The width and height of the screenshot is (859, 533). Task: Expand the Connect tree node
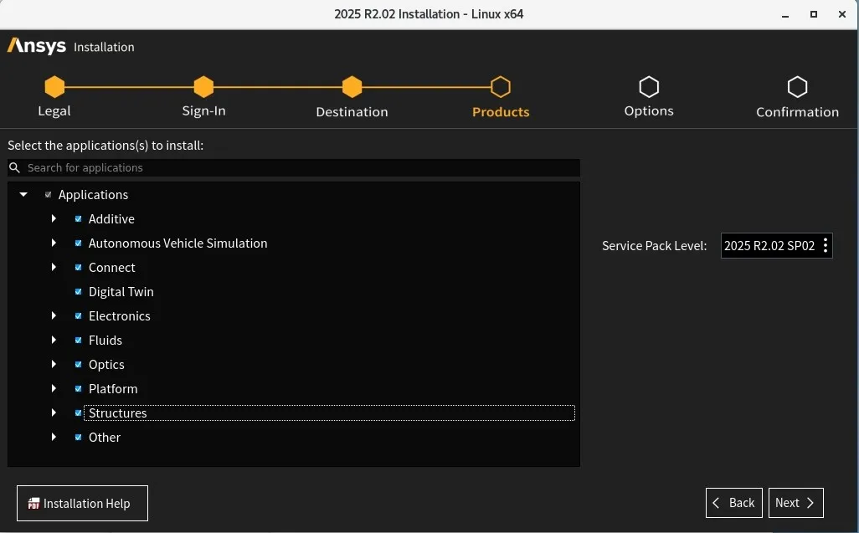click(x=54, y=268)
